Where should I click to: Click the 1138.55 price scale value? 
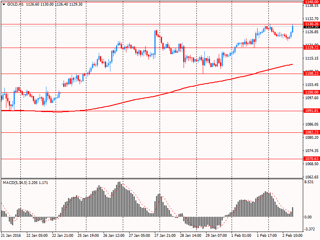[x=312, y=6]
